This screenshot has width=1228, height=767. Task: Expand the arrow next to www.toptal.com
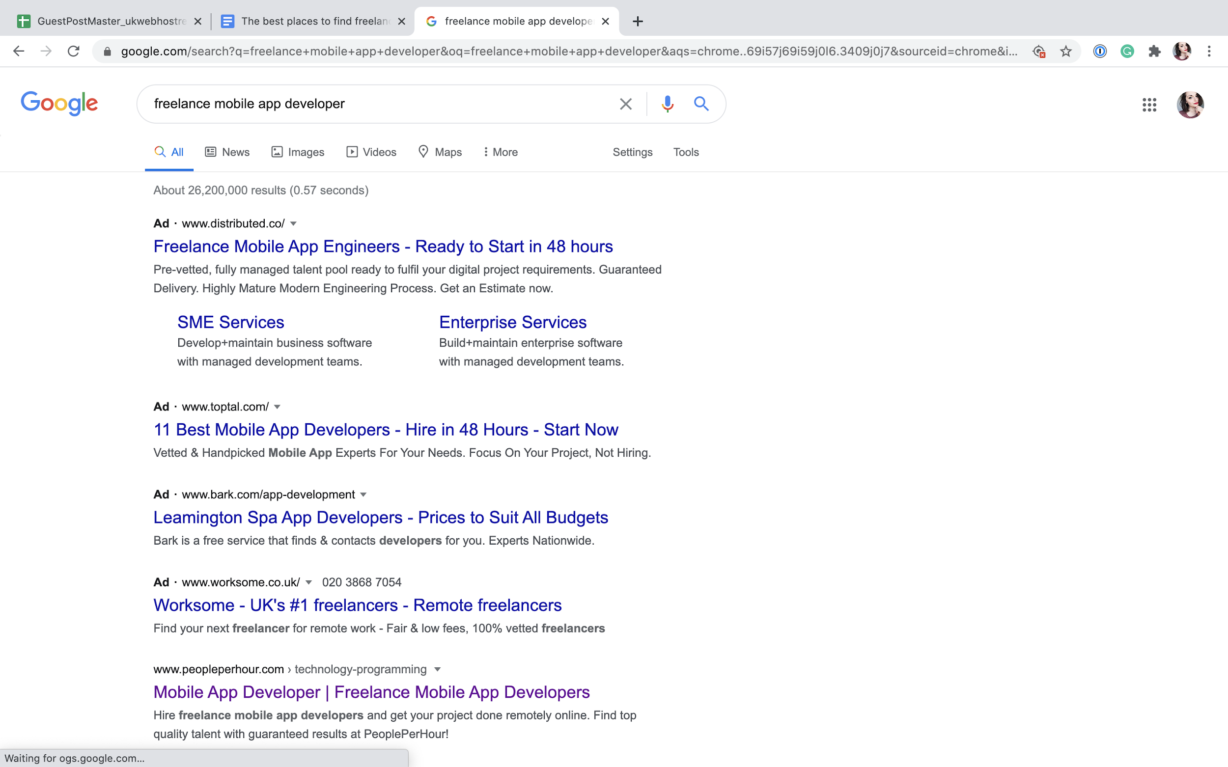point(277,407)
